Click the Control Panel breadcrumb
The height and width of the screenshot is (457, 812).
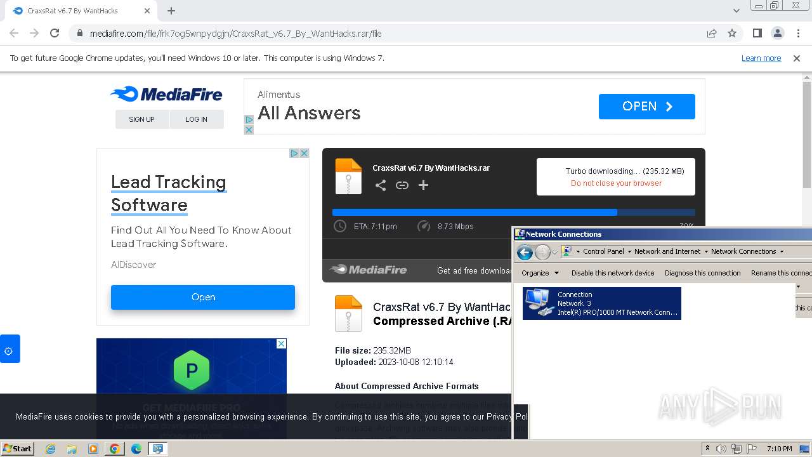[603, 251]
